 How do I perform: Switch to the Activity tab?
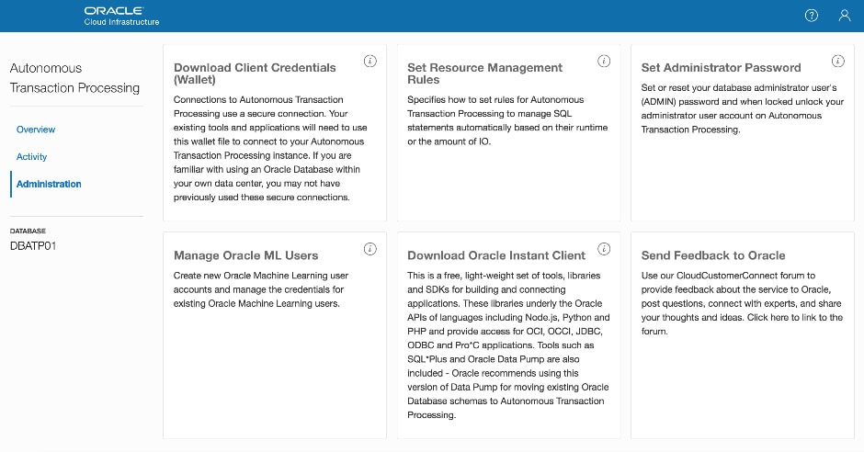(x=32, y=157)
